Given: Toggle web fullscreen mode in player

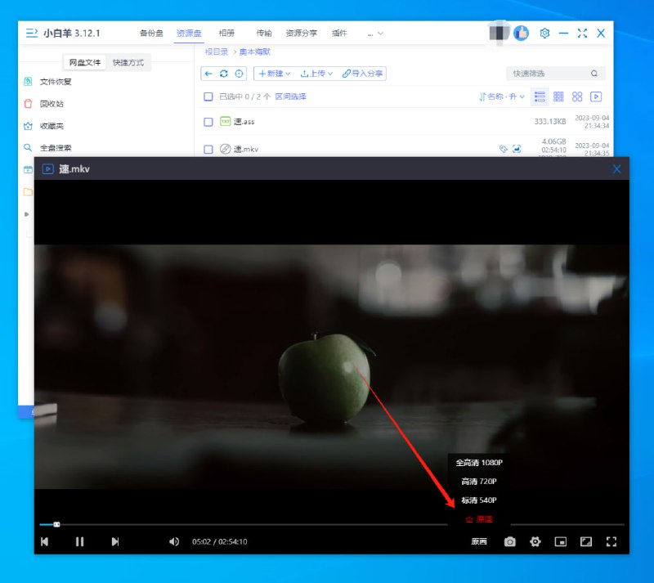Looking at the screenshot, I should pos(586,541).
